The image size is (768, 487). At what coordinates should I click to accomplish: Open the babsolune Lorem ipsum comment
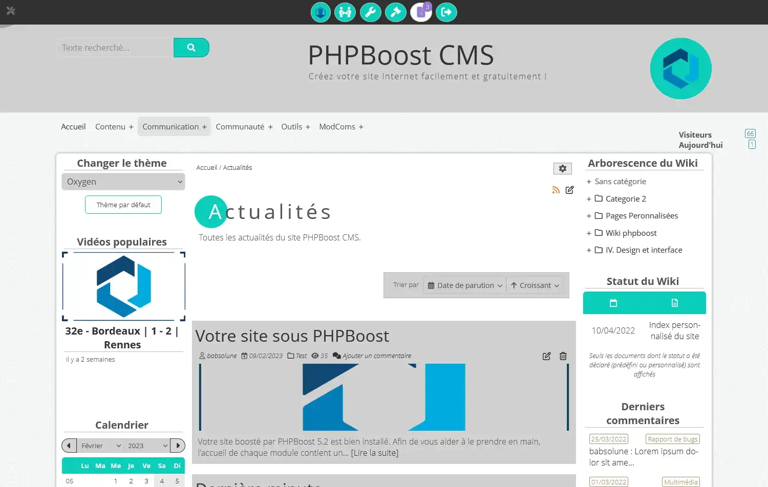pos(644,457)
